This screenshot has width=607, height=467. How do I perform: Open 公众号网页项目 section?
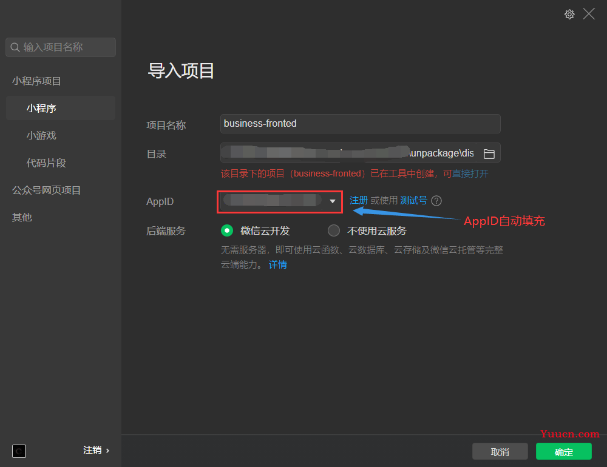coord(46,190)
